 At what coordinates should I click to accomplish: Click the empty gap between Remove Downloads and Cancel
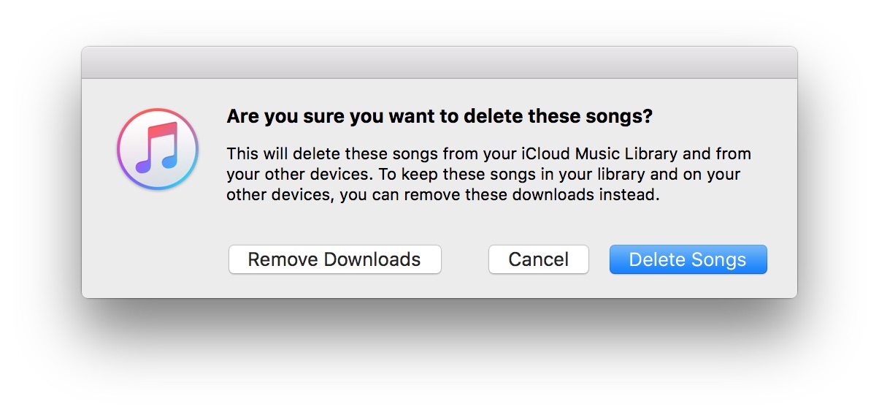pos(465,259)
